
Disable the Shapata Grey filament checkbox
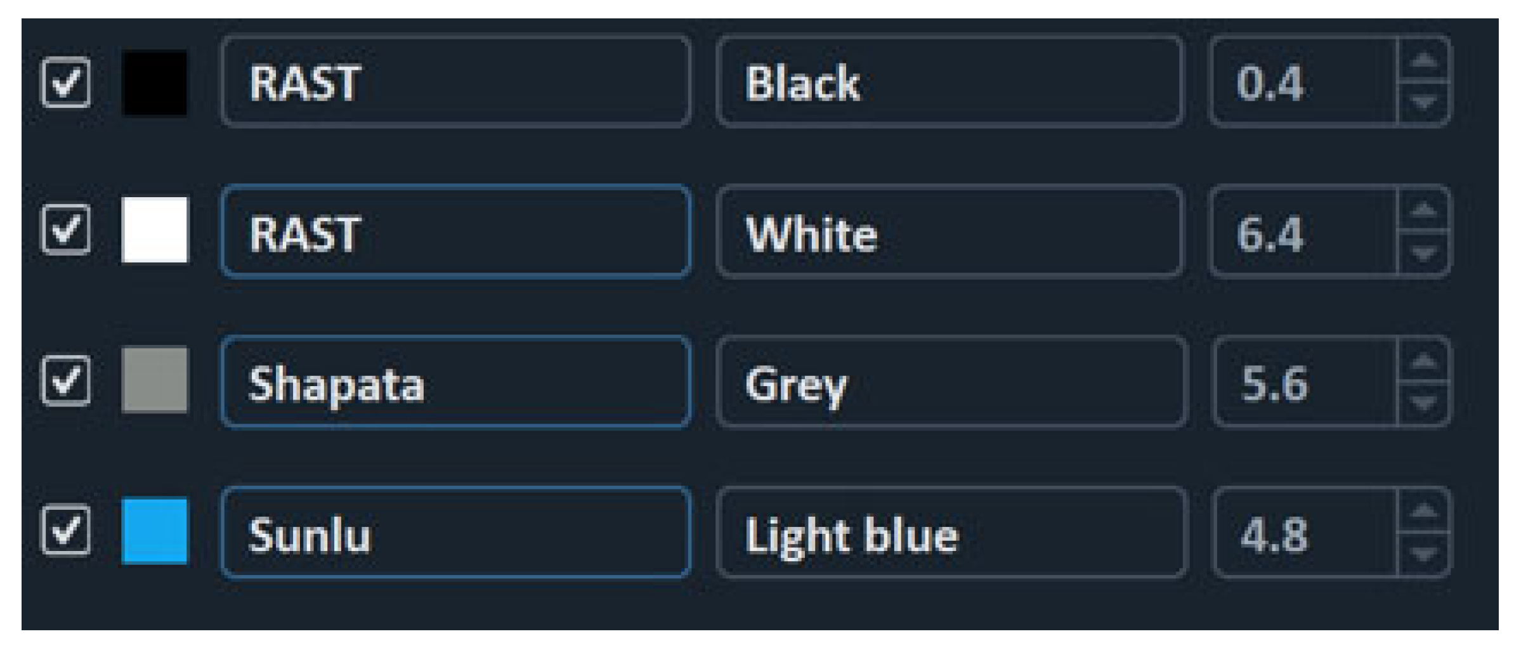[x=65, y=380]
